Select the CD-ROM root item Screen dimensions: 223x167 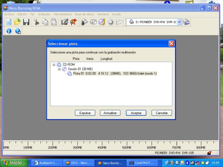pos(69,65)
